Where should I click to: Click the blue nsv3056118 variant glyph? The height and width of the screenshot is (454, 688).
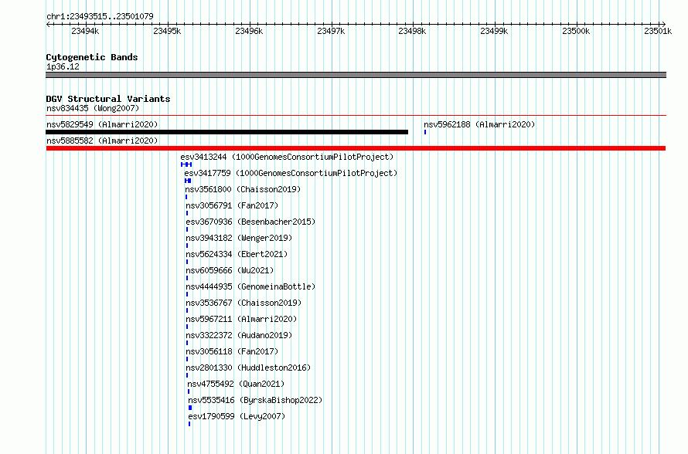point(187,359)
